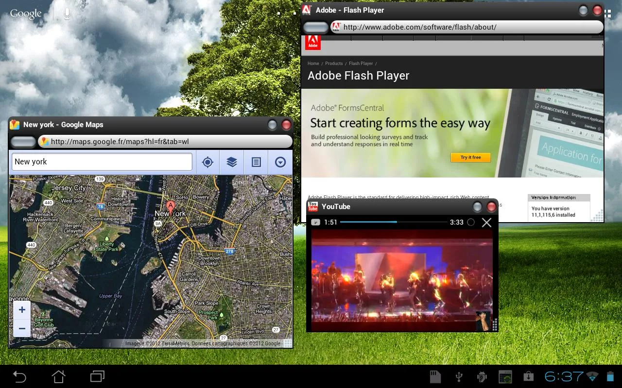Screen dimensions: 622x388
Task: Open Wi-Fi status from the system bar
Action: click(592, 376)
